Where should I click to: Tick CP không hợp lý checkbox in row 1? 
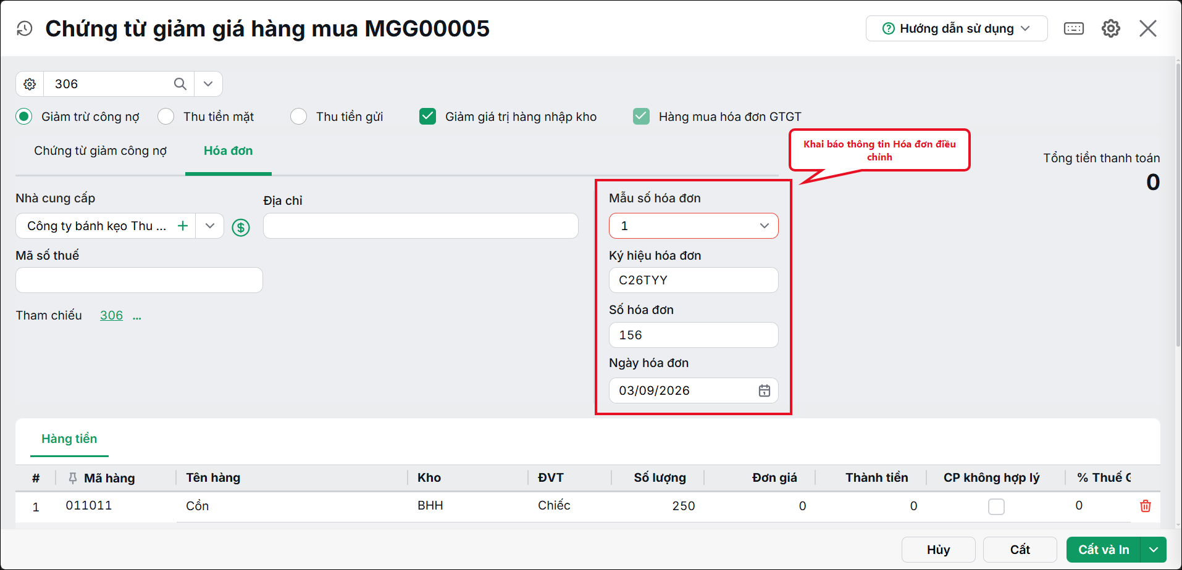coord(996,506)
